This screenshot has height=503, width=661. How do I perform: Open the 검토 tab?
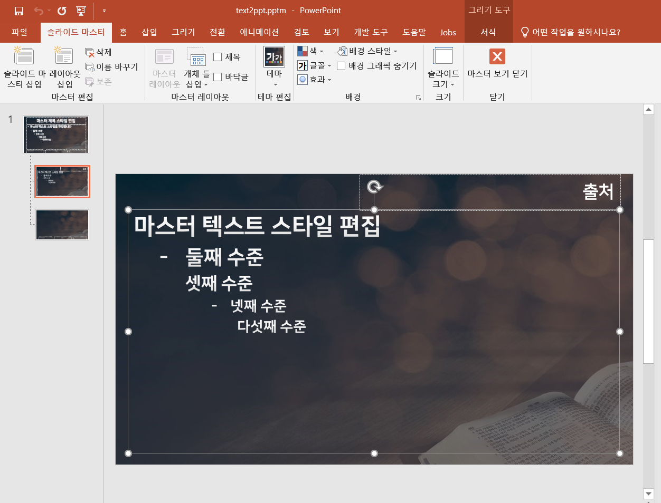[x=301, y=32]
